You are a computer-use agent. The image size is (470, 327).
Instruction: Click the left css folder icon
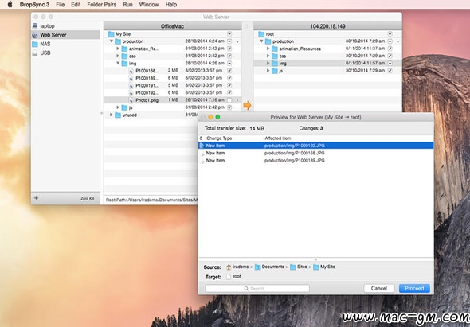(124, 56)
